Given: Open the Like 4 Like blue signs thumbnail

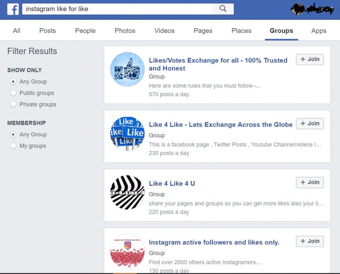Looking at the screenshot, I should coord(127,133).
